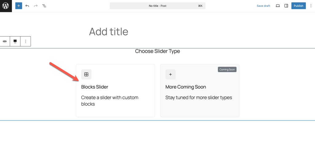Click the redo arrow icon
315x162 pixels.
36,6
